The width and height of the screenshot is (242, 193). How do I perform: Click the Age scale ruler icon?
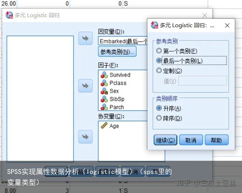click(104, 125)
